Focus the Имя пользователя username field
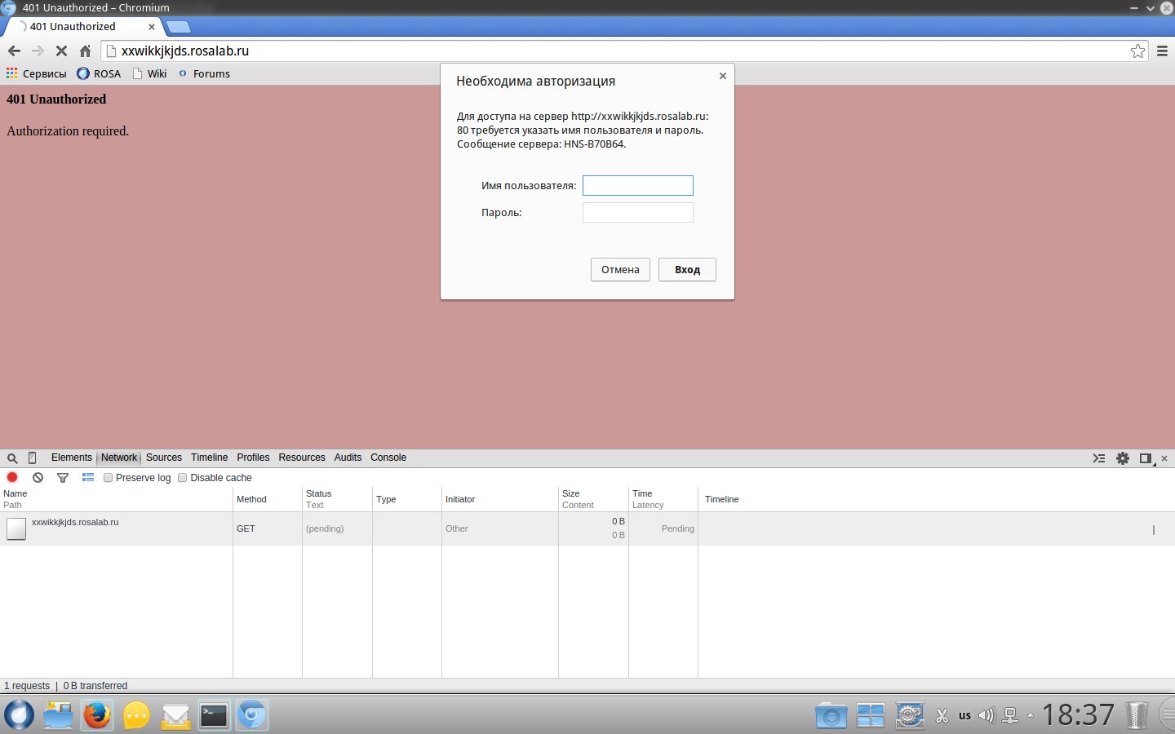 tap(638, 186)
